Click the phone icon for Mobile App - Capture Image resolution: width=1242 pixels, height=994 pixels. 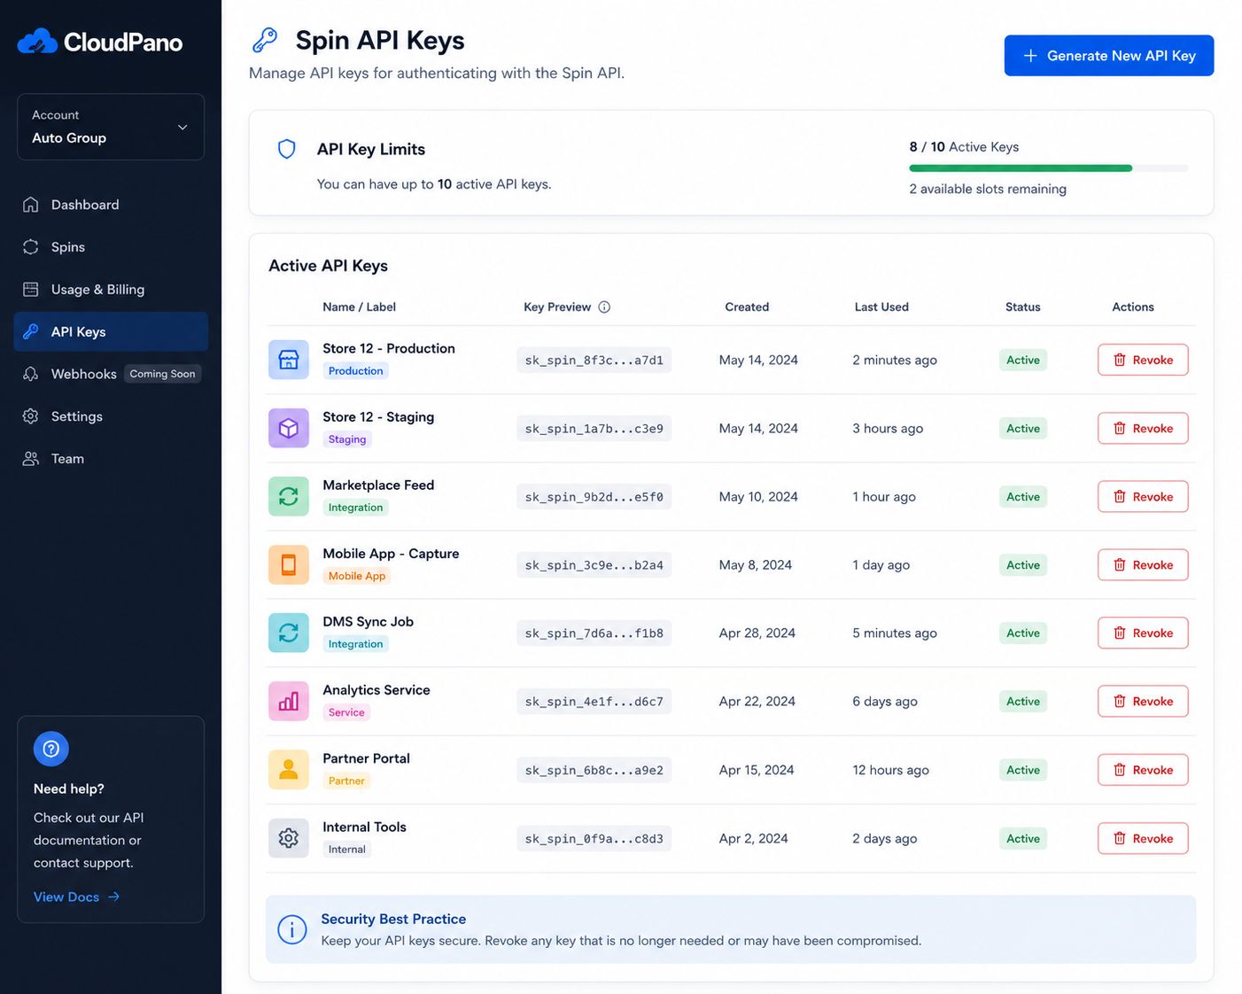pyautogui.click(x=289, y=564)
